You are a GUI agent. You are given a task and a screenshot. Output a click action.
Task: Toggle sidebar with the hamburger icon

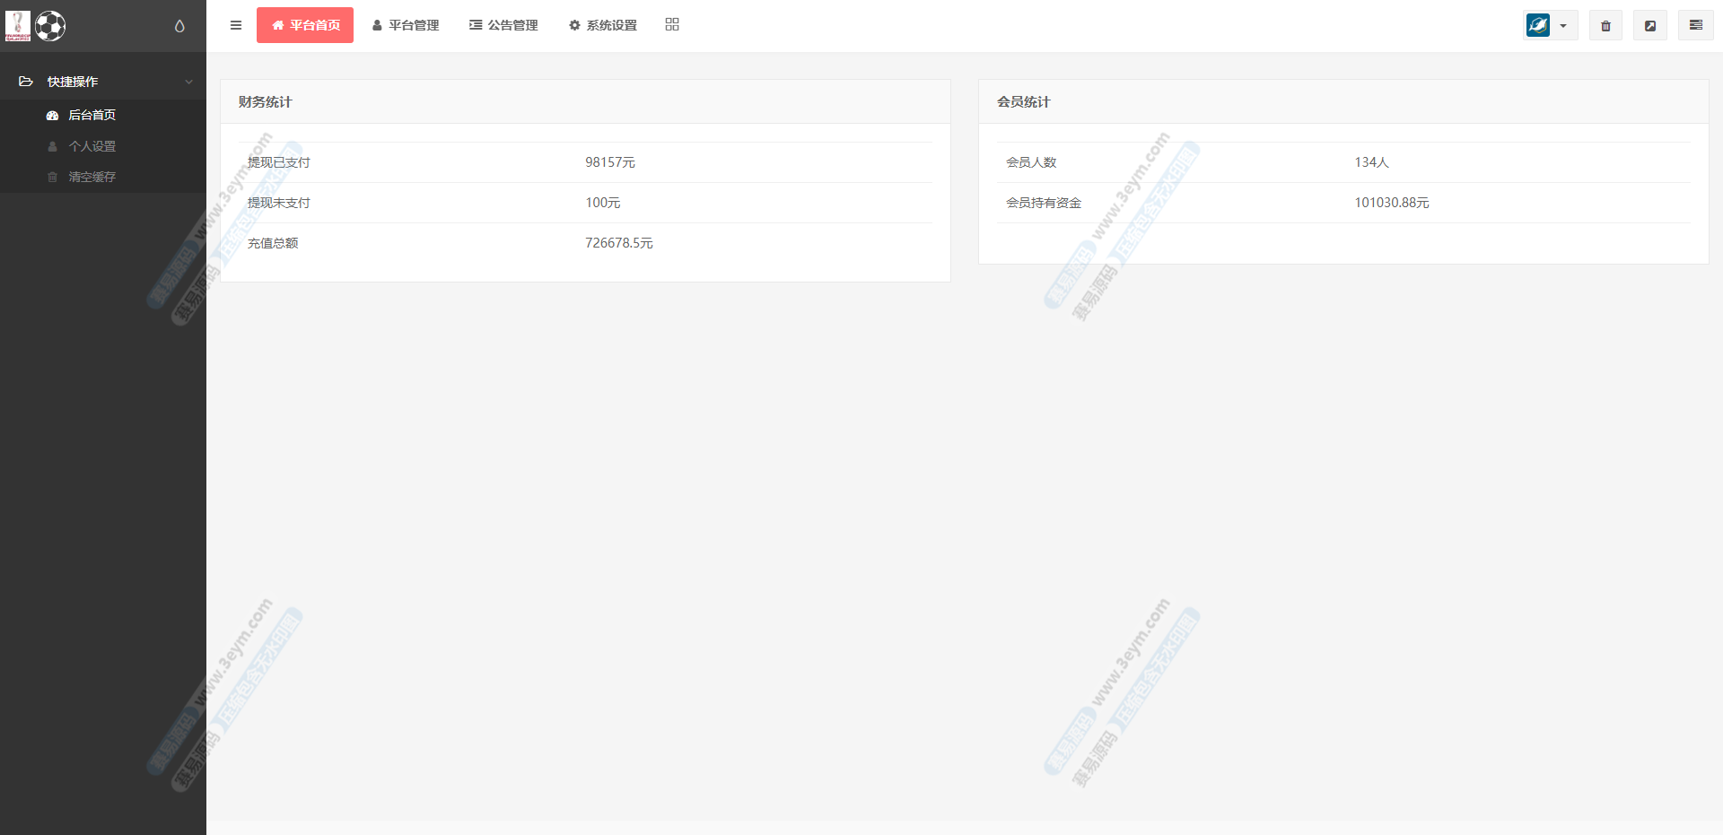[x=236, y=25]
